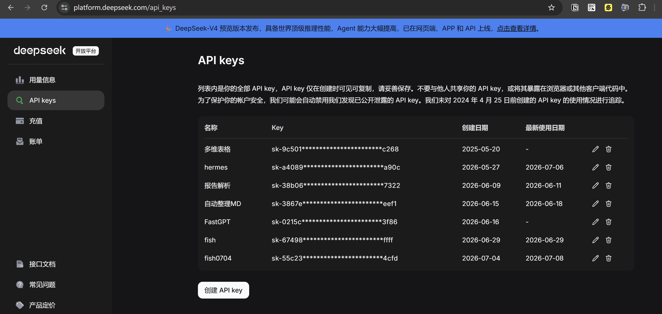Click the API keys page heading
Viewport: 662px width, 314px height.
221,60
